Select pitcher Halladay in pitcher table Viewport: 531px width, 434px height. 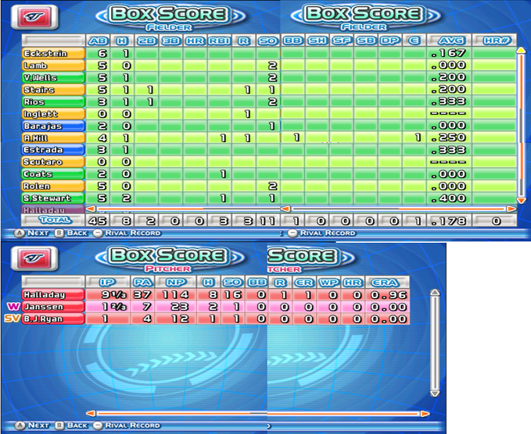[53, 295]
